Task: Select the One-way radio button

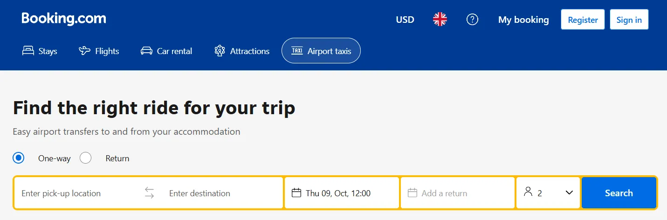Action: pyautogui.click(x=19, y=158)
